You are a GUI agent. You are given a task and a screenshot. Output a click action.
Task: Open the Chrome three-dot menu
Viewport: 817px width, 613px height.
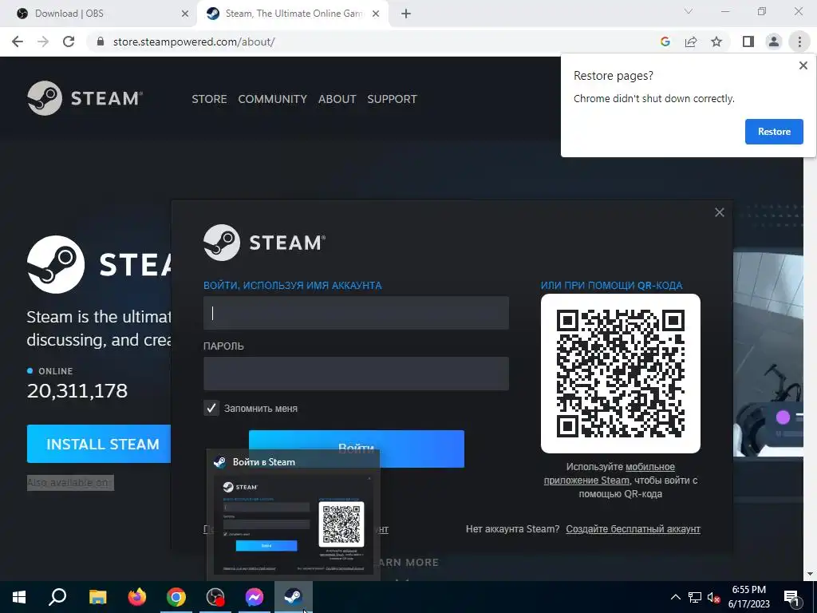click(799, 42)
